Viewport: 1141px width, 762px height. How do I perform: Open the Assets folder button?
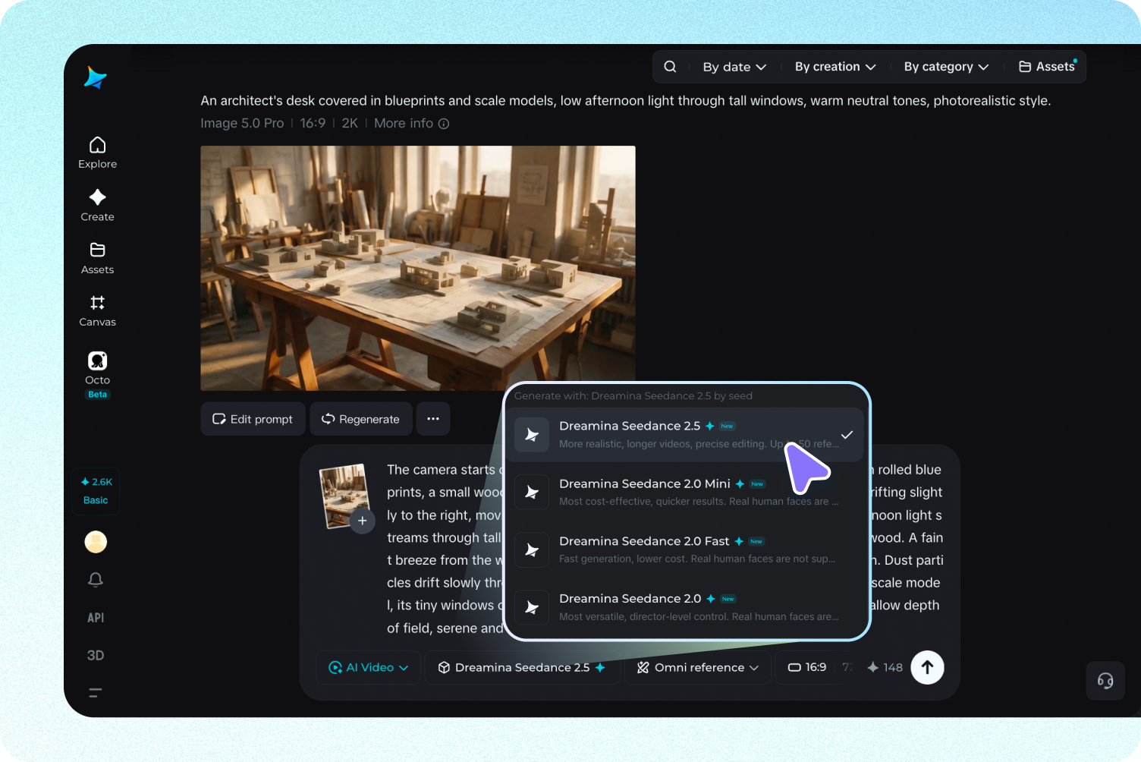pyautogui.click(x=1047, y=67)
